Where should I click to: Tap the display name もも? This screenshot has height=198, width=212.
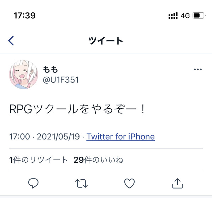51,70
